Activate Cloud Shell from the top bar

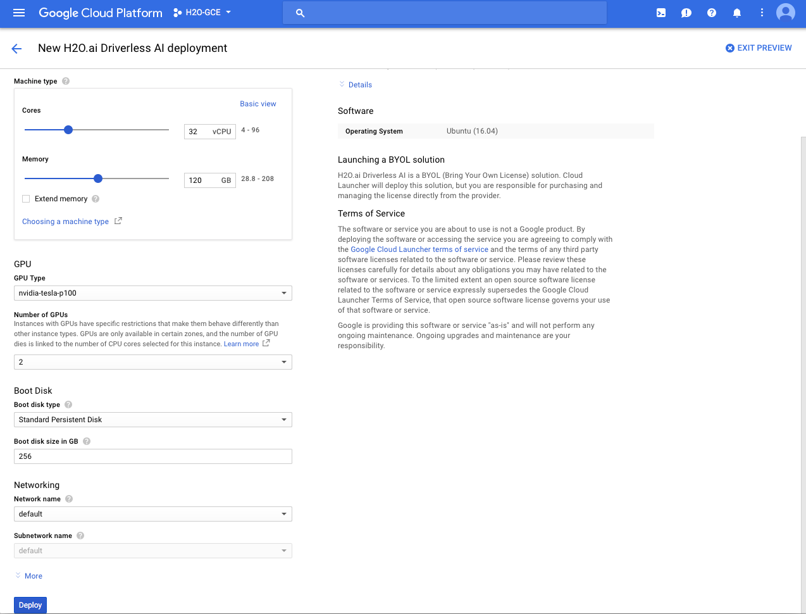coord(660,13)
